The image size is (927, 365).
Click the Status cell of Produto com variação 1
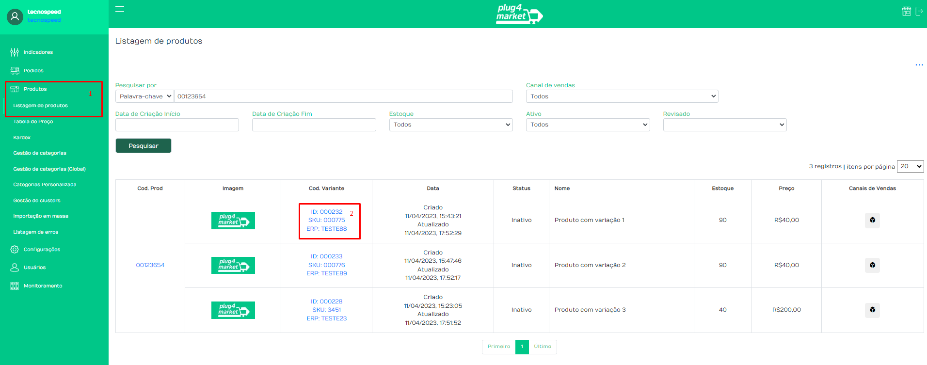[x=521, y=220]
